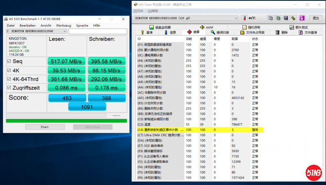Open the 基准 benchmark tab
This screenshot has width=326, height=185.
[147, 32]
